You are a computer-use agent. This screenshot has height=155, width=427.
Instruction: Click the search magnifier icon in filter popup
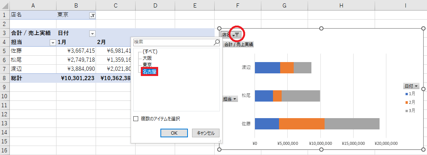click(x=217, y=42)
